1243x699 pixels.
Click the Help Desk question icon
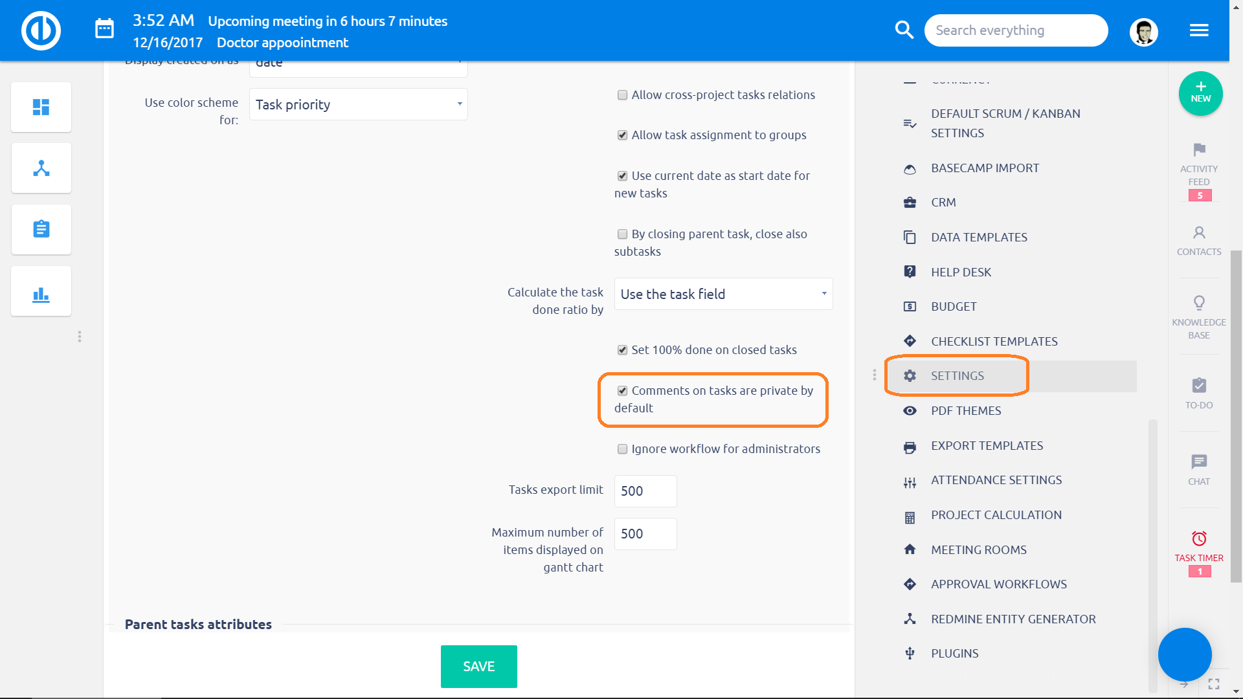(x=910, y=272)
